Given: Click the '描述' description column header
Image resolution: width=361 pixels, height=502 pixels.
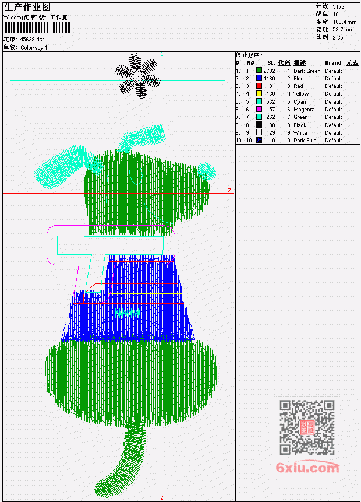Looking at the screenshot, I should pyautogui.click(x=300, y=63).
